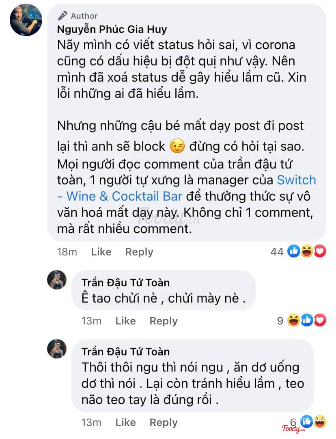Image resolution: width=336 pixels, height=439 pixels.
Task: Like the author's 18m comment
Action: point(101,252)
